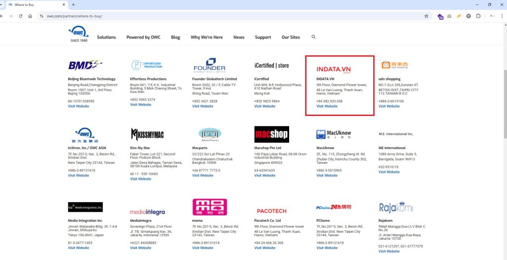507x260 pixels.
Task: Click M.E. International Inc. logo text
Action: (396, 134)
